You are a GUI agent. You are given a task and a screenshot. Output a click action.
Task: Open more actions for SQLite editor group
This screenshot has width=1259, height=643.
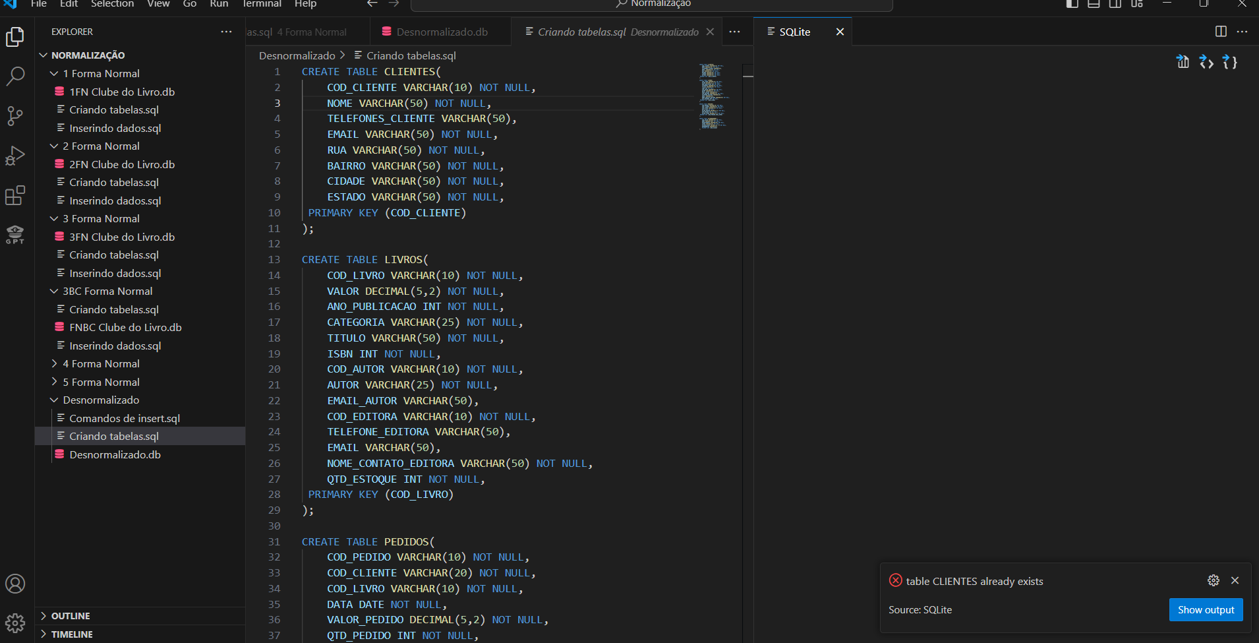(1242, 32)
